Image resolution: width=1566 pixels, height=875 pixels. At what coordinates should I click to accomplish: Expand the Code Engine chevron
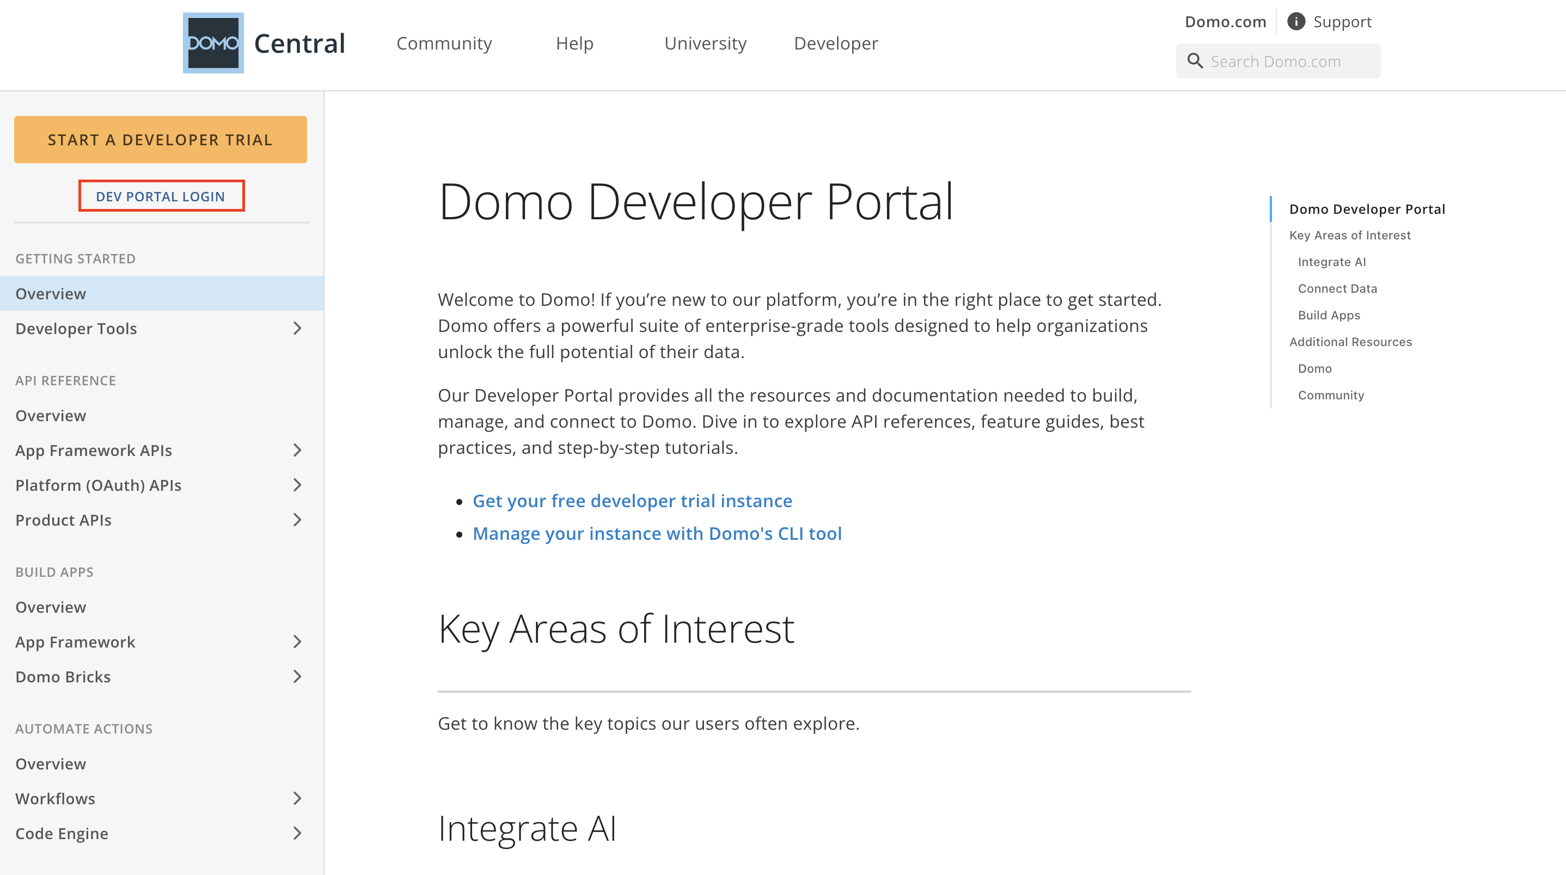[297, 833]
